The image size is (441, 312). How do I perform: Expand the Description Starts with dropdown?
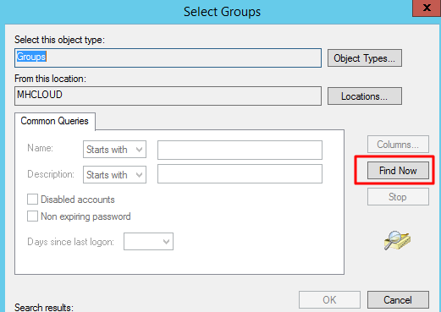[x=114, y=175]
